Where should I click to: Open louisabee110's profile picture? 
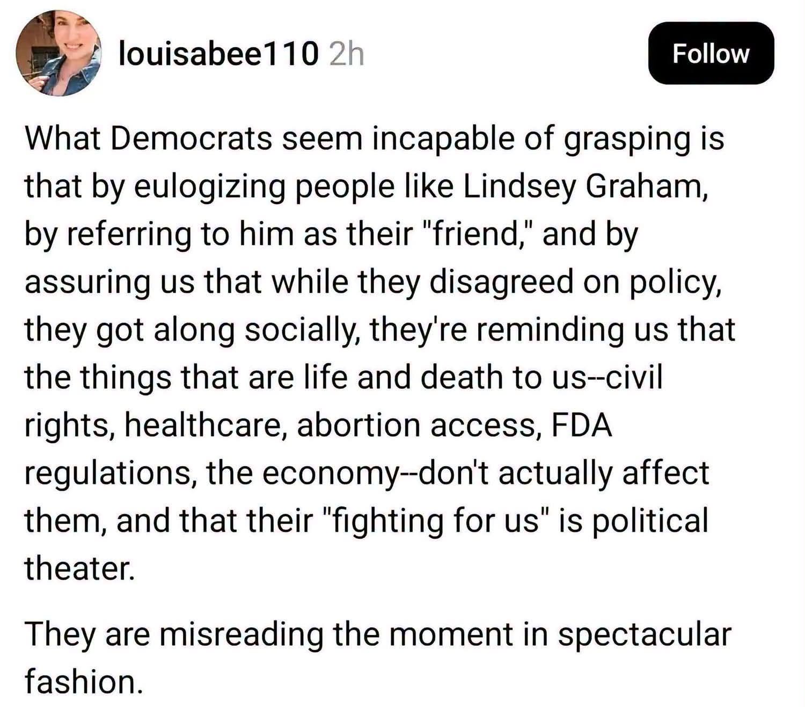pos(59,53)
